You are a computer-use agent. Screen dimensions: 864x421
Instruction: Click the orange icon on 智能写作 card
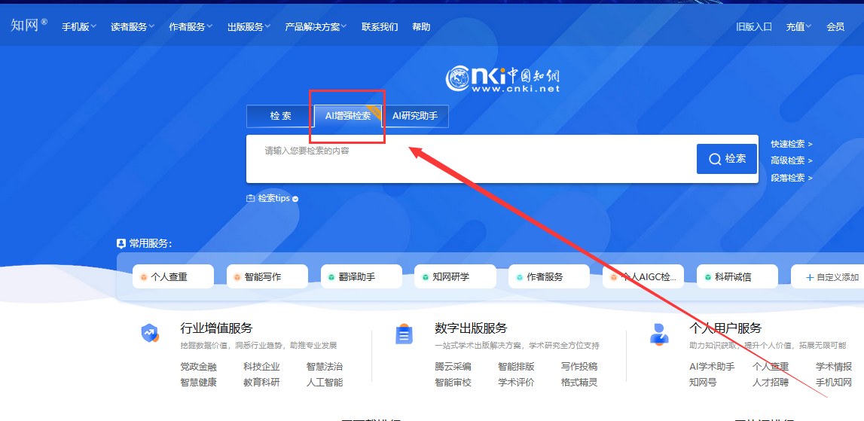[237, 277]
